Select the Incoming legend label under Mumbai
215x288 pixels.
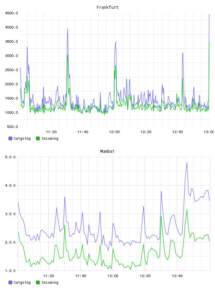[x=50, y=282]
